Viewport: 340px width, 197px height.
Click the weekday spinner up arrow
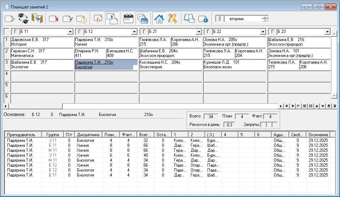[265, 17]
